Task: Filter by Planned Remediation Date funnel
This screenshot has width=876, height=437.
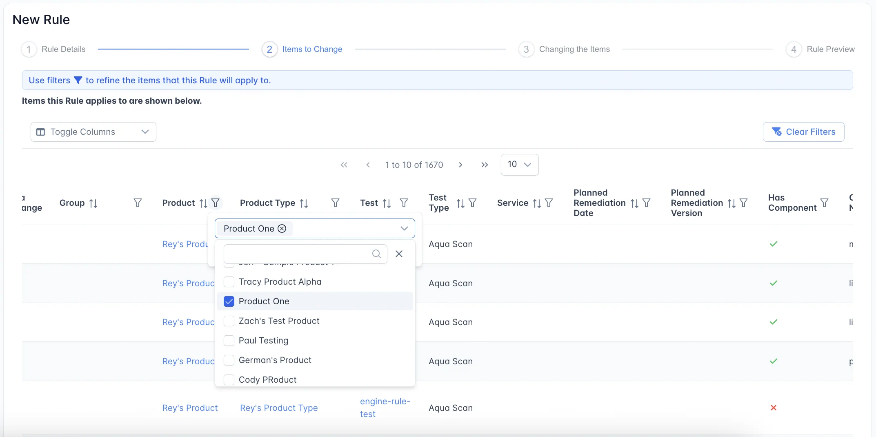Action: click(646, 203)
